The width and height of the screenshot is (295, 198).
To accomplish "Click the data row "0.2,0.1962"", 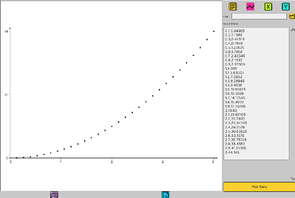I will 234,35.
